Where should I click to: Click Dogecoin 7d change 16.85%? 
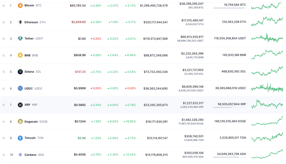tap(130, 121)
